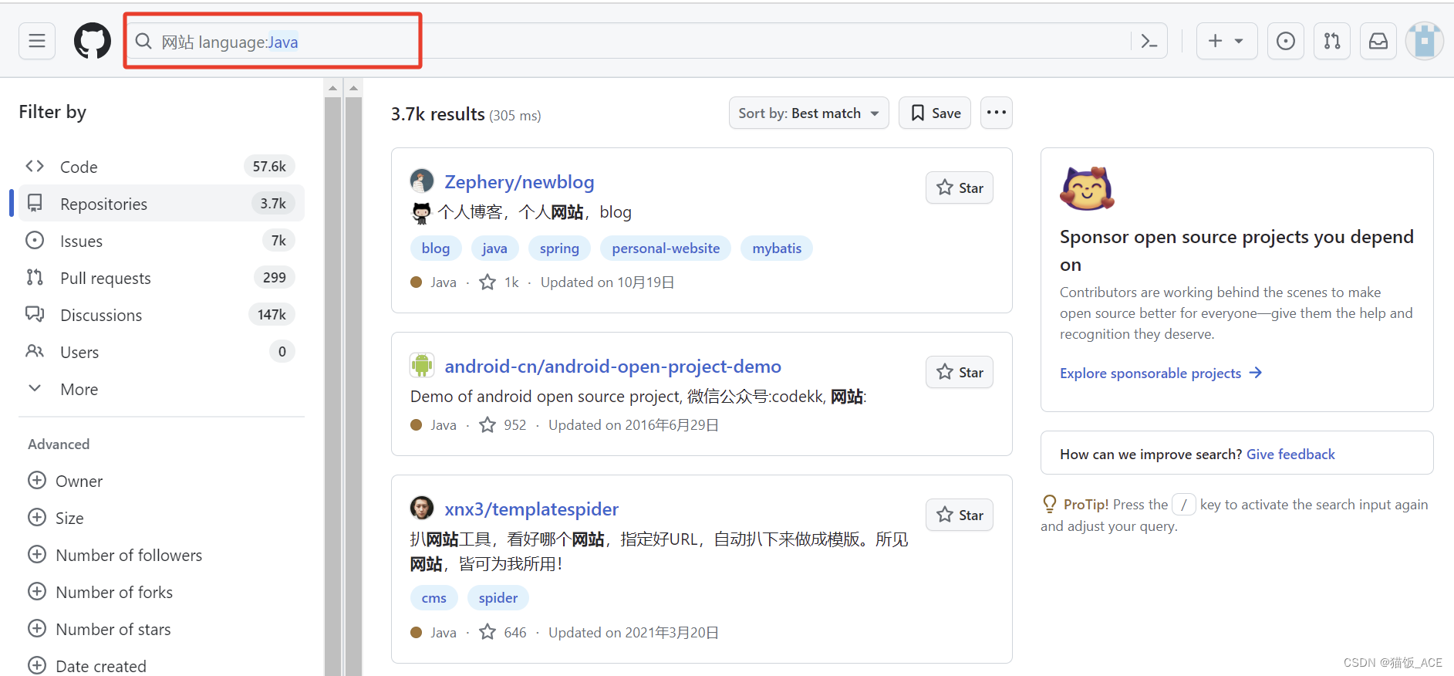The width and height of the screenshot is (1454, 676).
Task: Open Zephery/newblog repository
Action: pos(519,182)
